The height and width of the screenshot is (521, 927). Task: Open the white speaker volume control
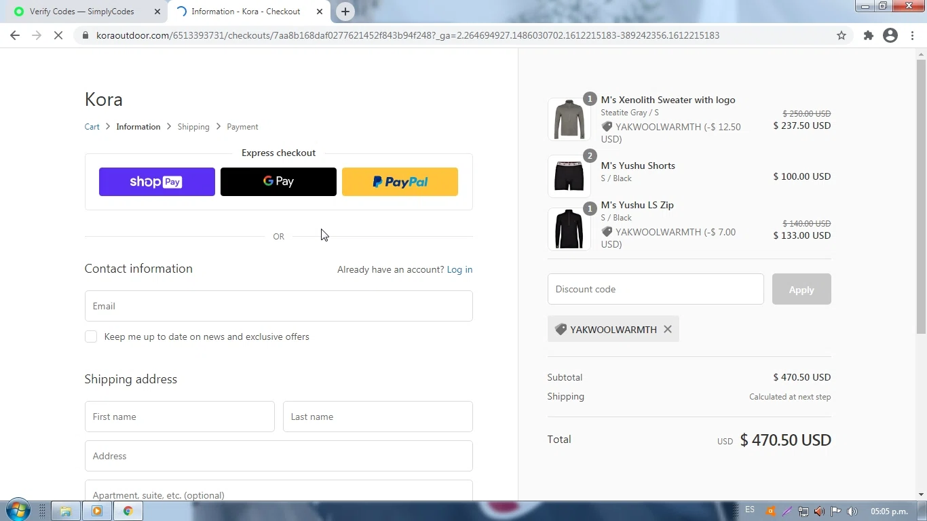pyautogui.click(x=852, y=512)
